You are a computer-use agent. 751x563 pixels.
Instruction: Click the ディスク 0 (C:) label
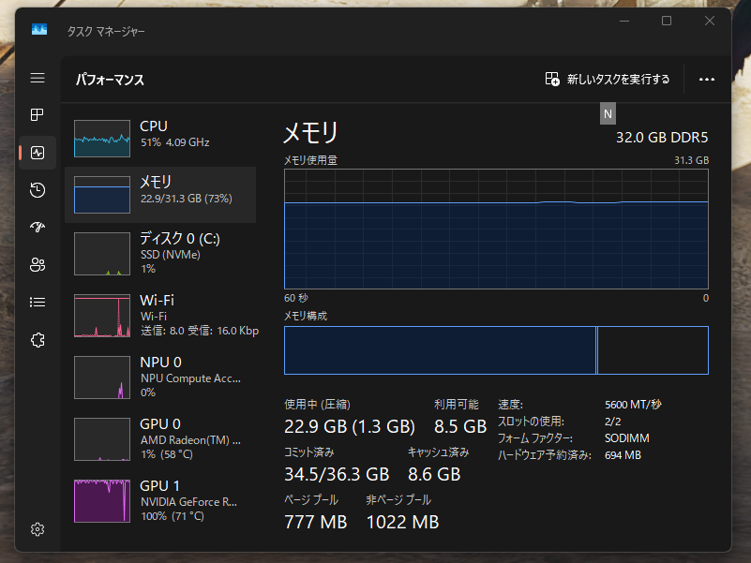(180, 238)
